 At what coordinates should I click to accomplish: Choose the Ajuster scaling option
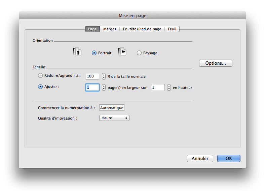[40, 87]
